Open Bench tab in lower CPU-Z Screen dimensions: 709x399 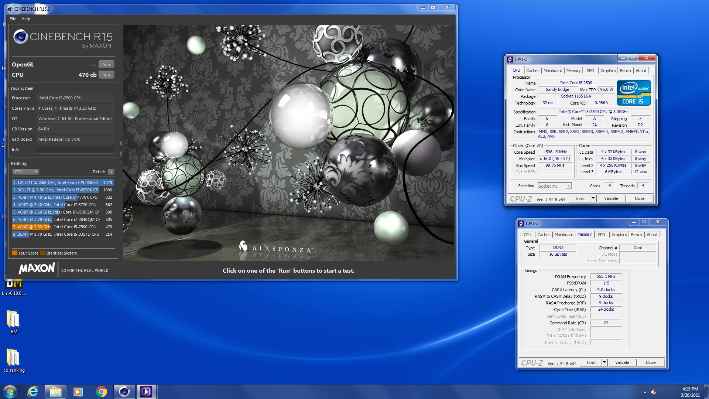click(636, 235)
